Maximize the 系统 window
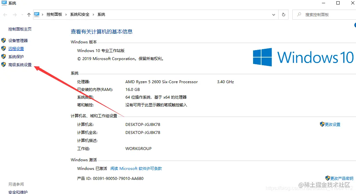 coord(338,3)
